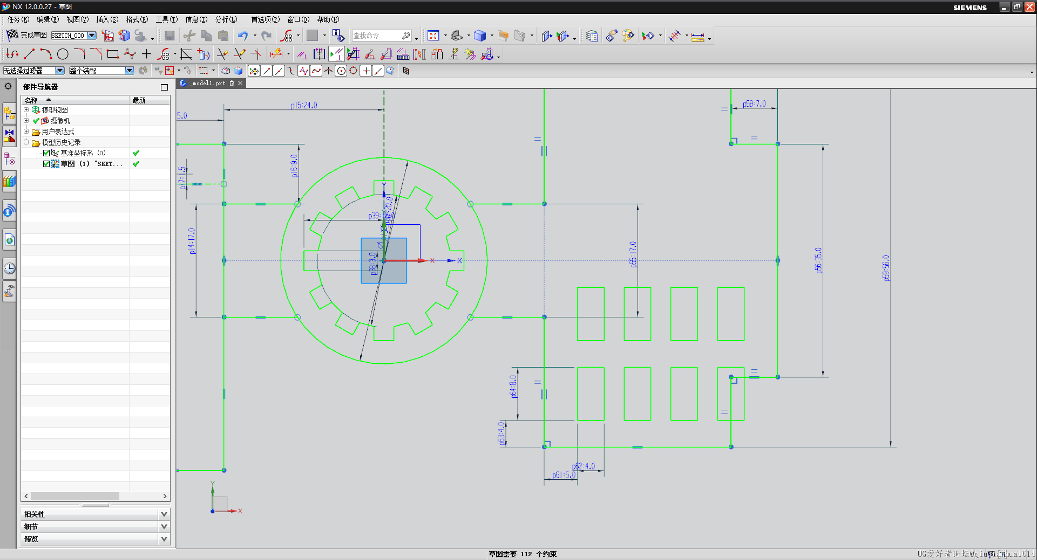Screen dimensions: 1037x560
Task: Click the Fit view icon
Action: pos(433,36)
